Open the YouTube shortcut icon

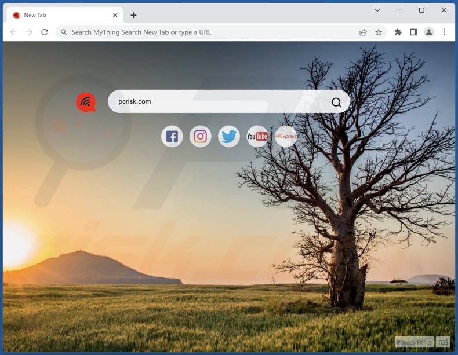(x=257, y=137)
